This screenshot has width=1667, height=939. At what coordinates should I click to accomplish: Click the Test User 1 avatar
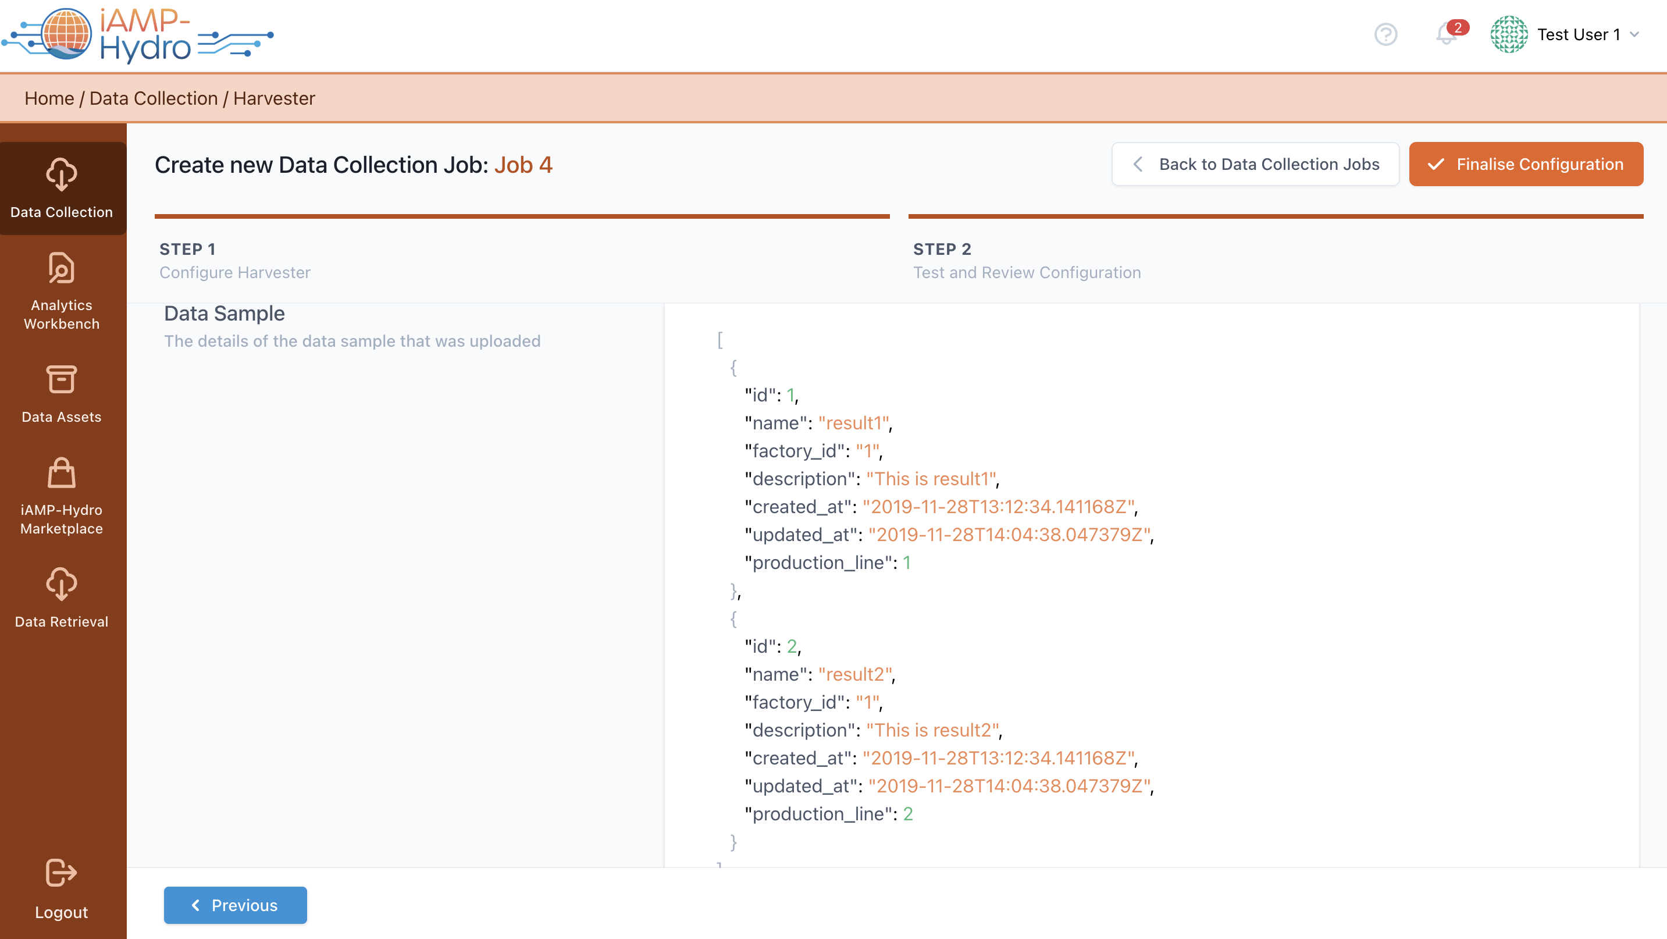1508,34
